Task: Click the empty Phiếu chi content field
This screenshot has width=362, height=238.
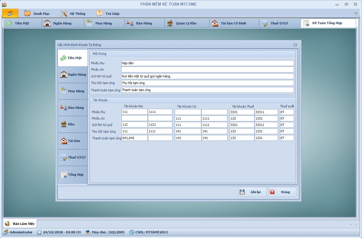Action: (x=207, y=70)
